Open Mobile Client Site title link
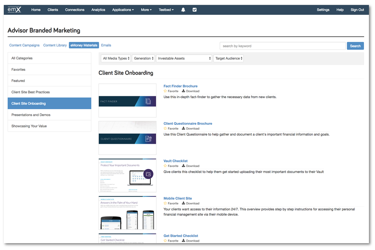375x250 pixels. (178, 198)
